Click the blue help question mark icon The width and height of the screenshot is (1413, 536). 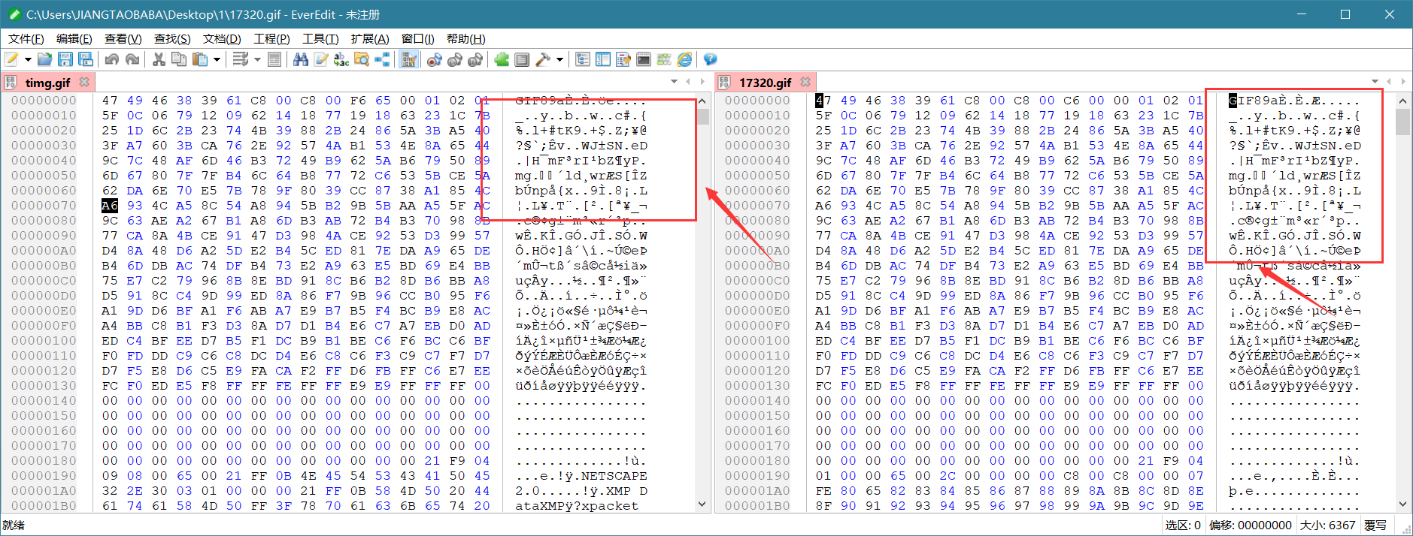click(710, 59)
